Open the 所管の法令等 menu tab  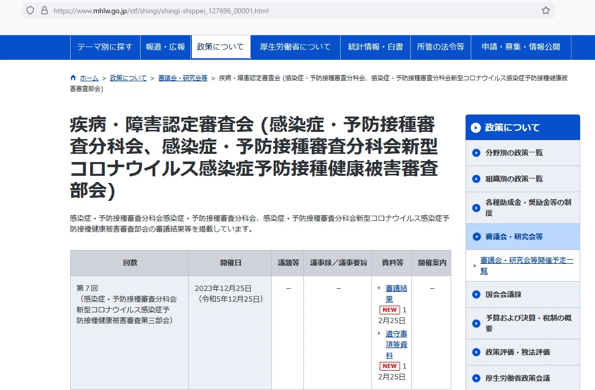pos(440,47)
